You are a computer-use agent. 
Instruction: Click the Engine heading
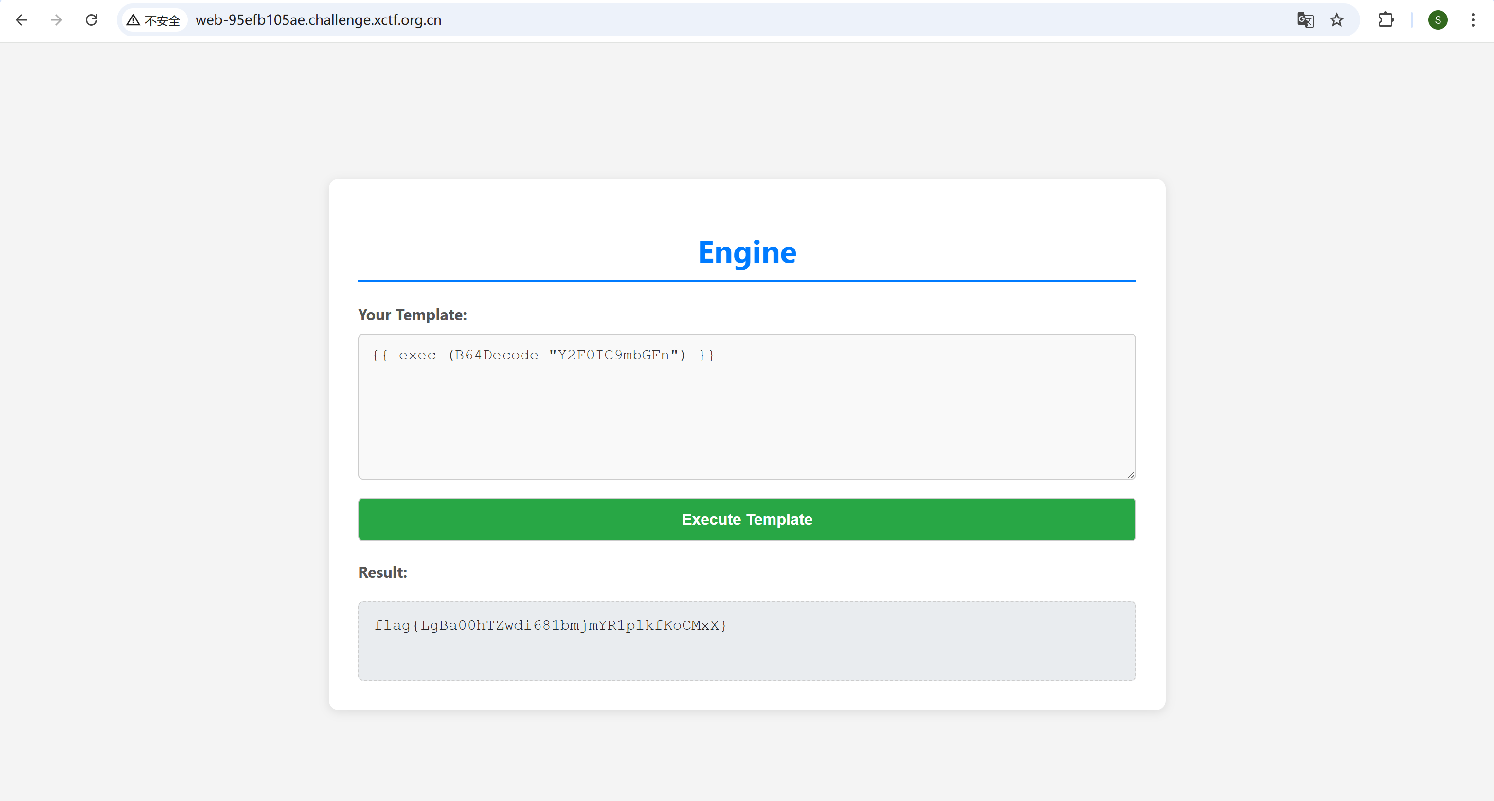tap(747, 252)
